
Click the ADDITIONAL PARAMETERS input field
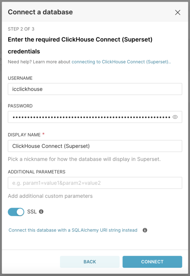tap(95, 183)
